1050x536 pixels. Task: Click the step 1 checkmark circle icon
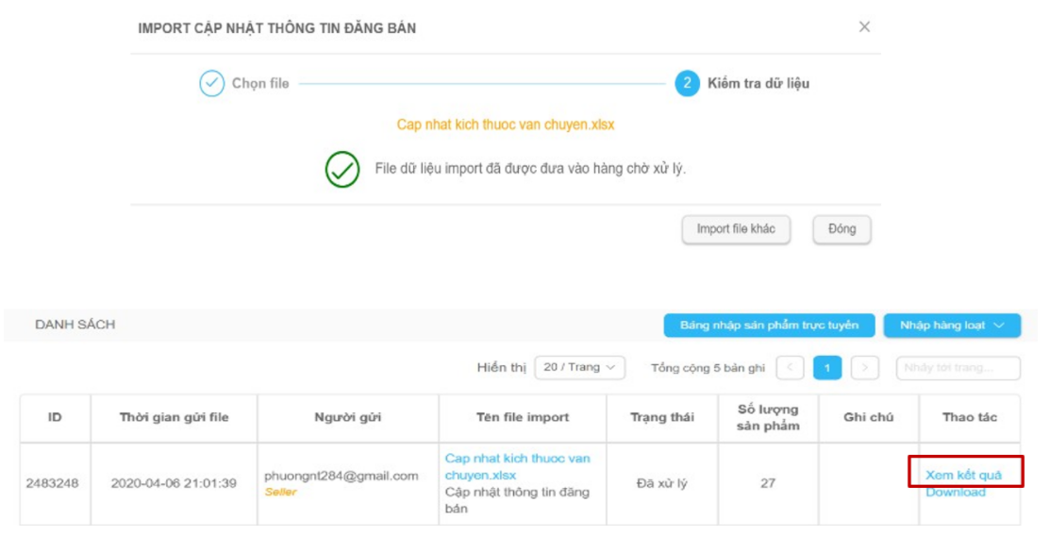(211, 84)
